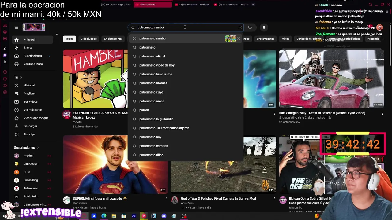Open the Twitch icon in browser sidebar

pyautogui.click(x=5, y=55)
